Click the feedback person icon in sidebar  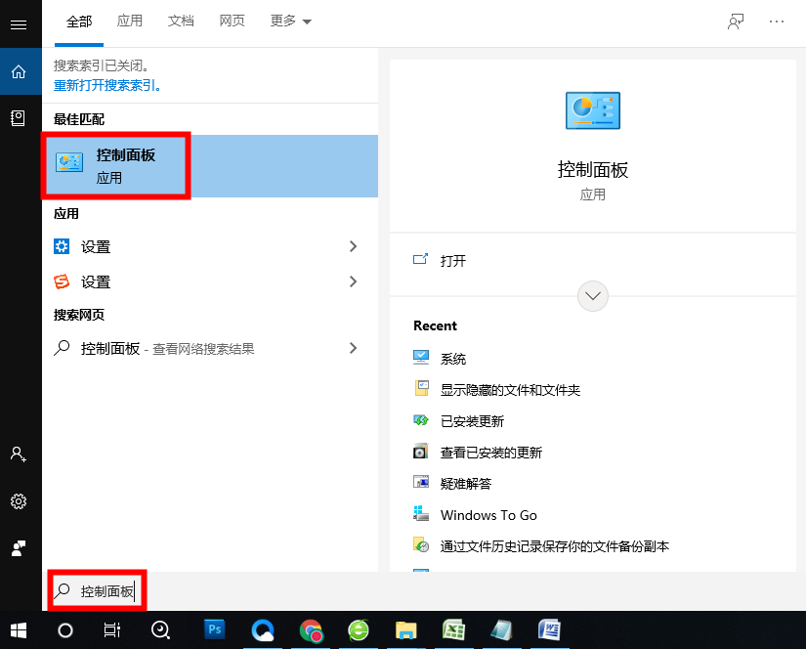(19, 548)
